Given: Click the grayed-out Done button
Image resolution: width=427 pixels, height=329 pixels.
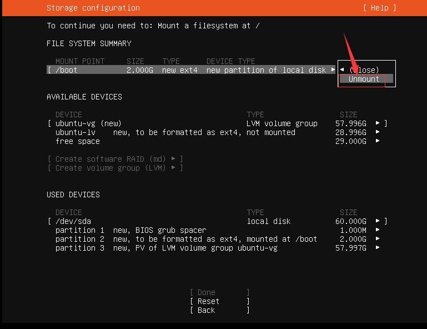Looking at the screenshot, I should point(207,292).
